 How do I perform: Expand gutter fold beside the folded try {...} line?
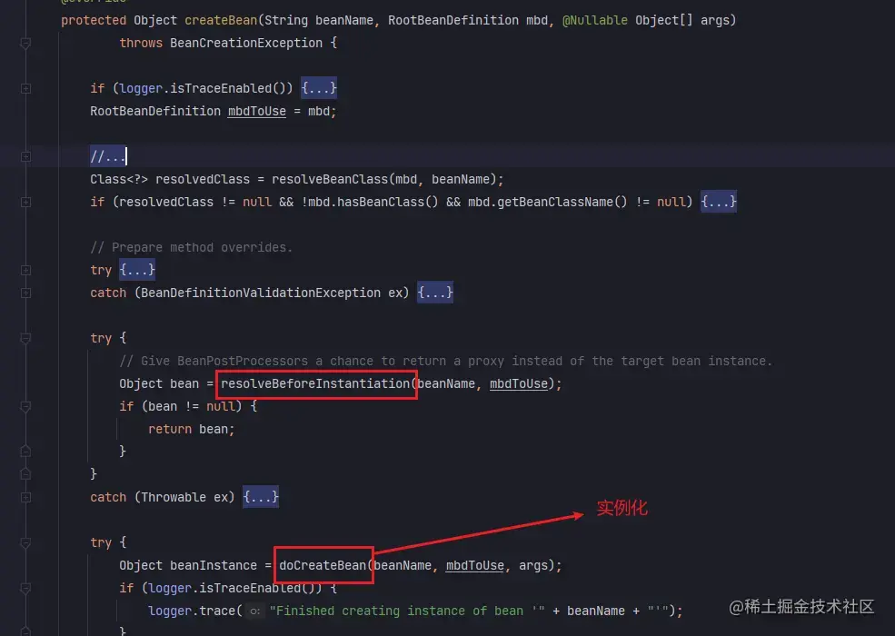[25, 270]
